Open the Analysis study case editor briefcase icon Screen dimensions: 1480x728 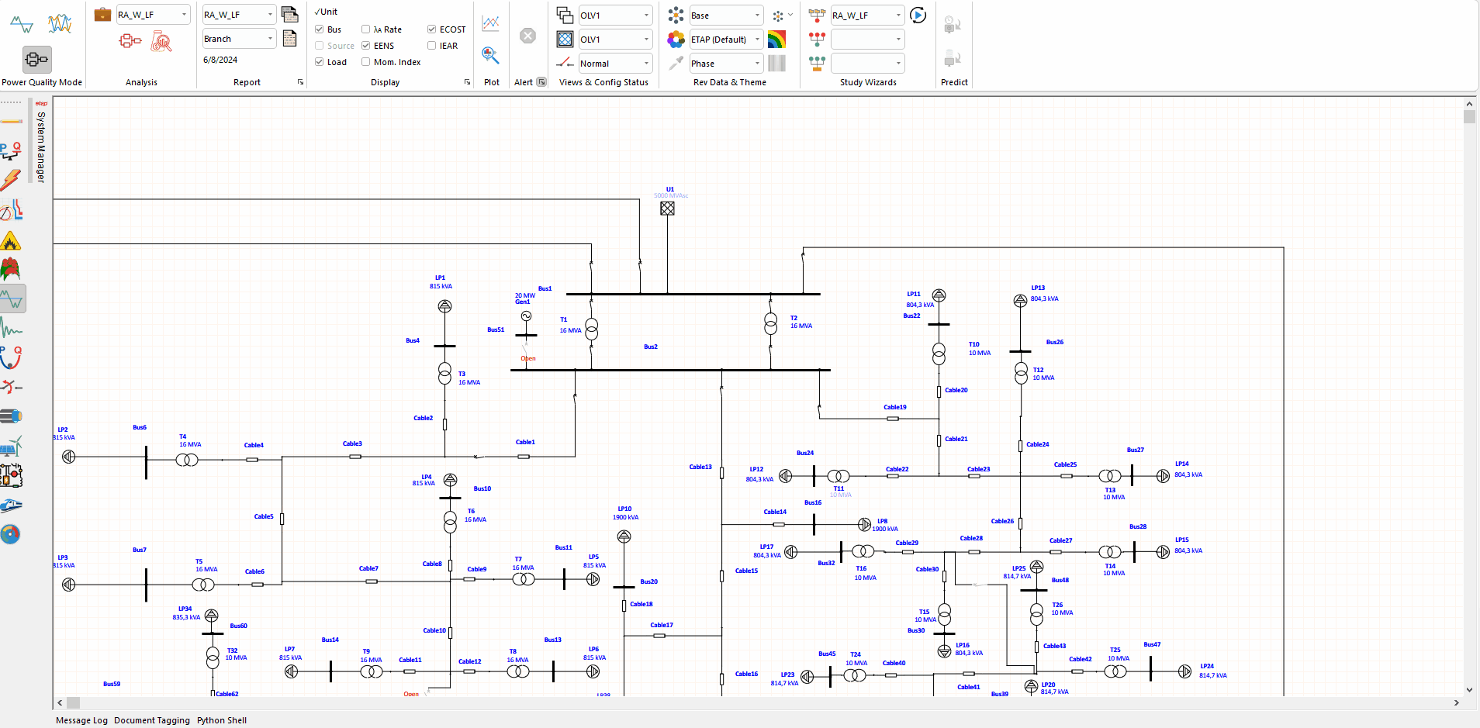(102, 14)
